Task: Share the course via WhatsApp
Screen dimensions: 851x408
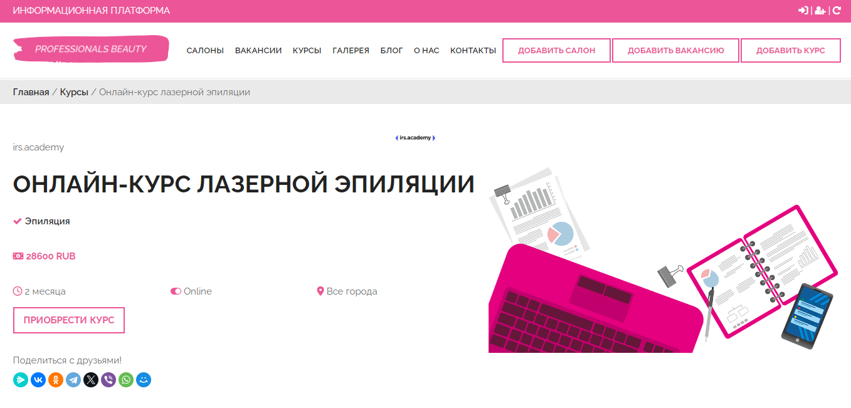Action: tap(126, 380)
